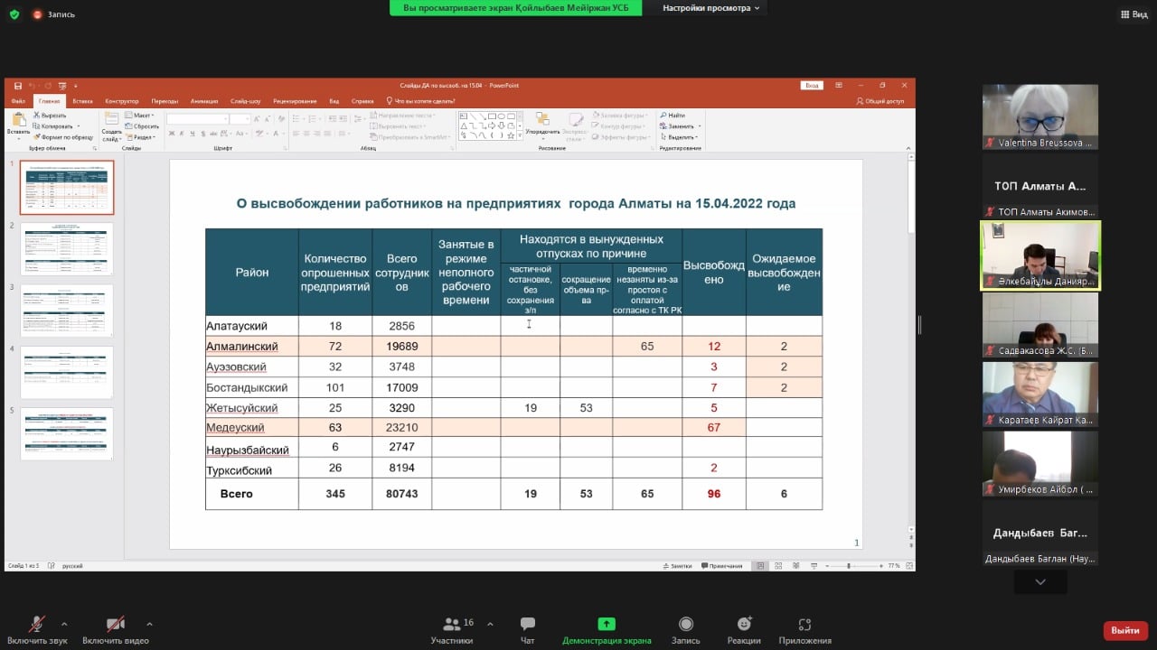Click the Запись record button in Zoom toolbar

pyautogui.click(x=686, y=629)
